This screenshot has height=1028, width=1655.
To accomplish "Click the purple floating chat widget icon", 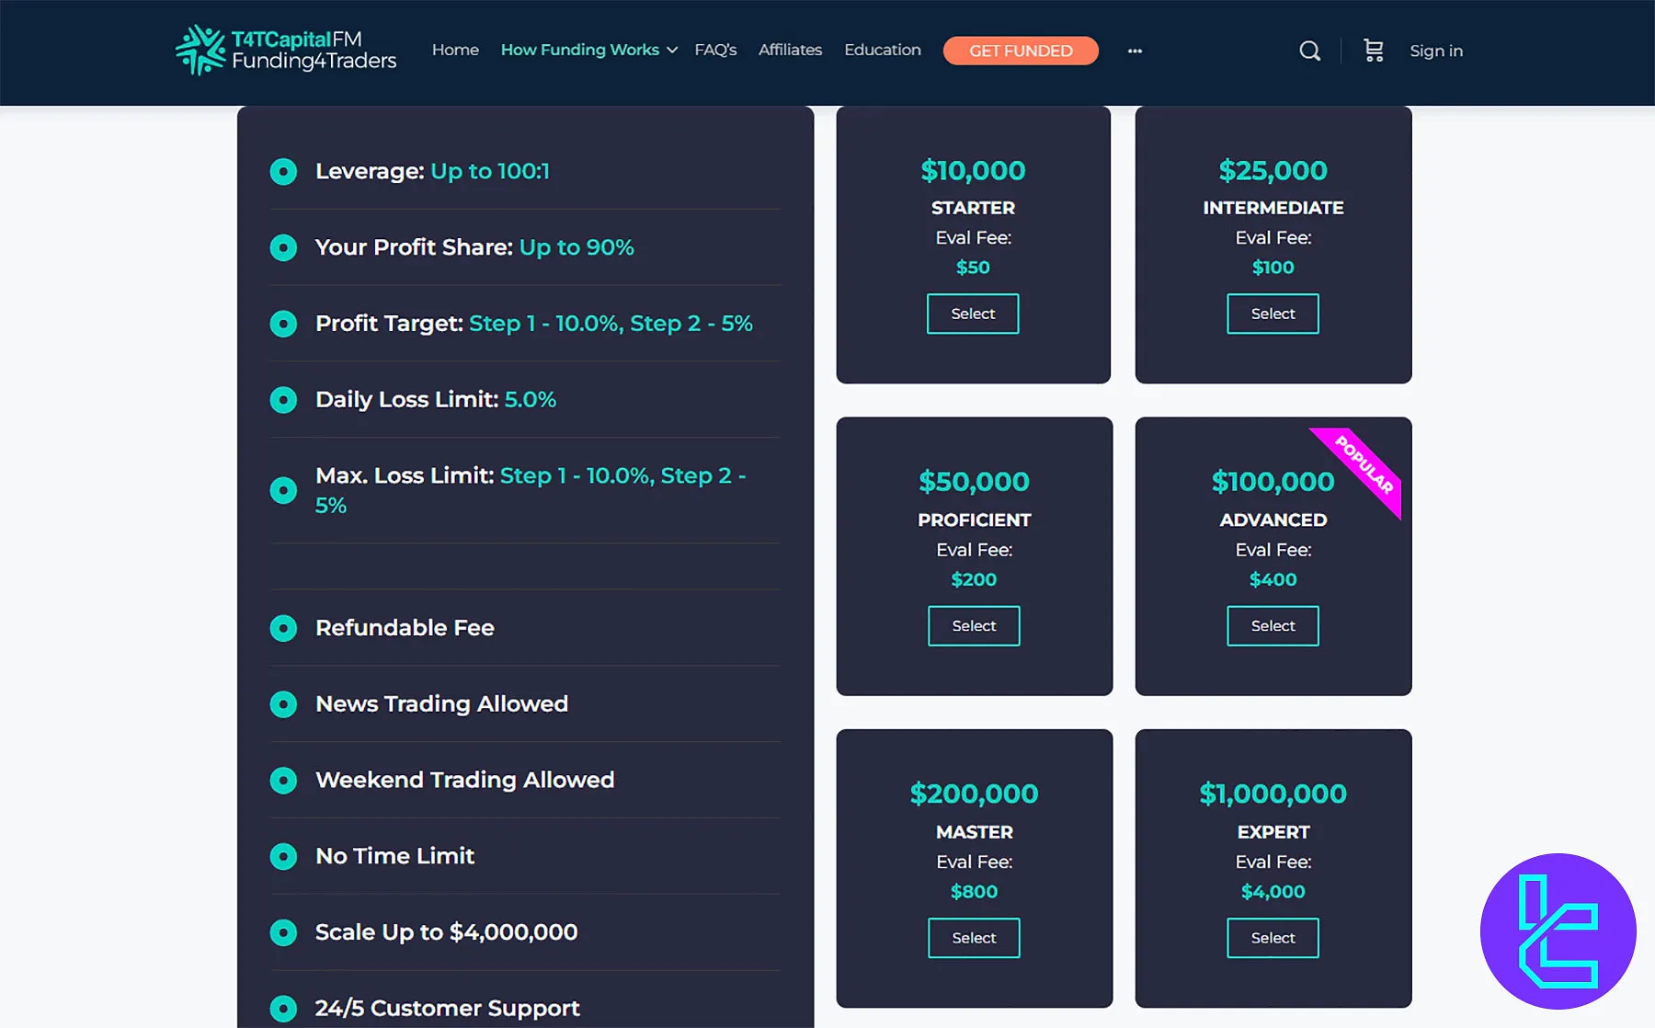I will tap(1558, 931).
